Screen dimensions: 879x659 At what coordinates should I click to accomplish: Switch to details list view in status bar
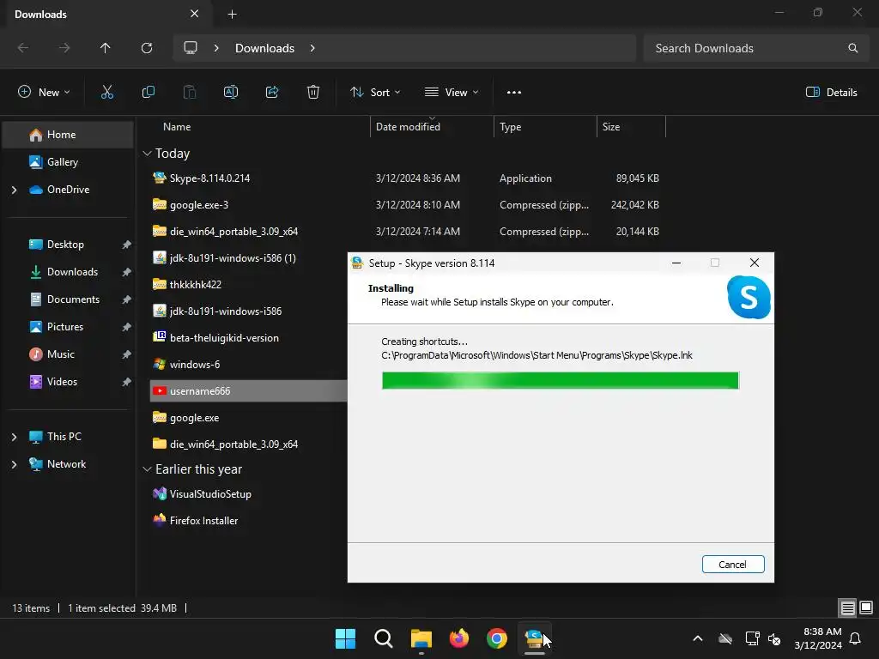pyautogui.click(x=847, y=608)
